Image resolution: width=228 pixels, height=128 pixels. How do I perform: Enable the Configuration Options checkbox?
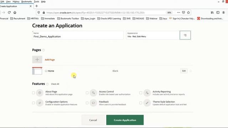pyautogui.click(x=33, y=103)
